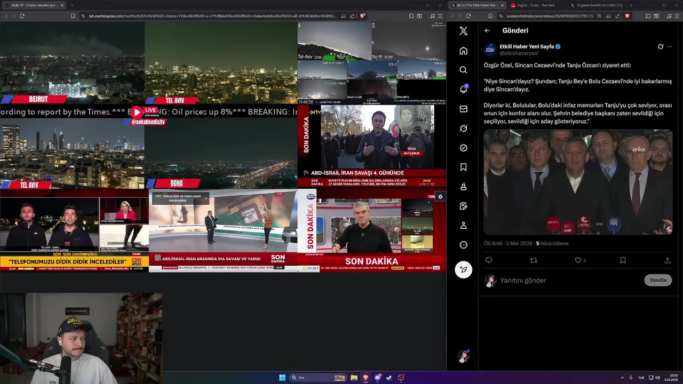Screen dimensions: 683x384
Task: Click the NTV Son Dakika stream
Action: (371, 146)
